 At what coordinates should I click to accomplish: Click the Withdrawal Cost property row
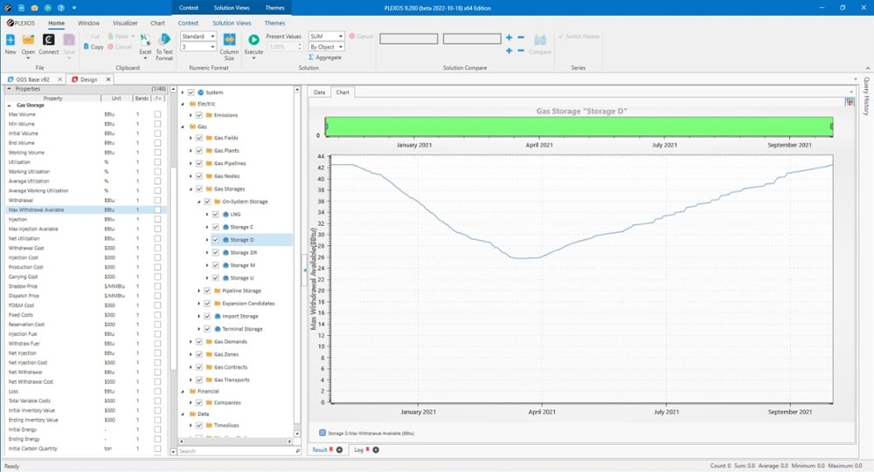85,249
